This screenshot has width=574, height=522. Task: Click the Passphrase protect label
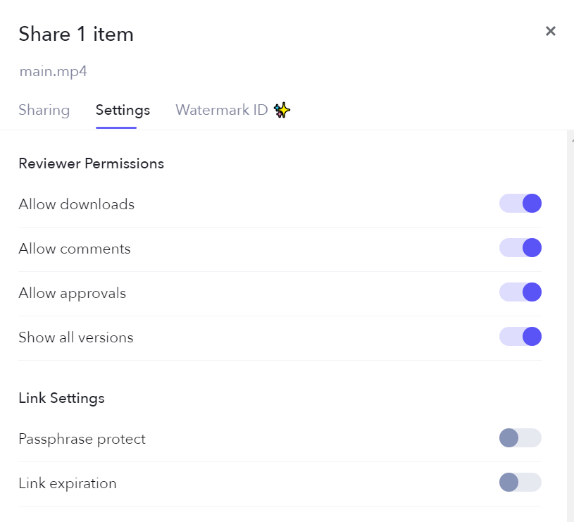coord(82,439)
